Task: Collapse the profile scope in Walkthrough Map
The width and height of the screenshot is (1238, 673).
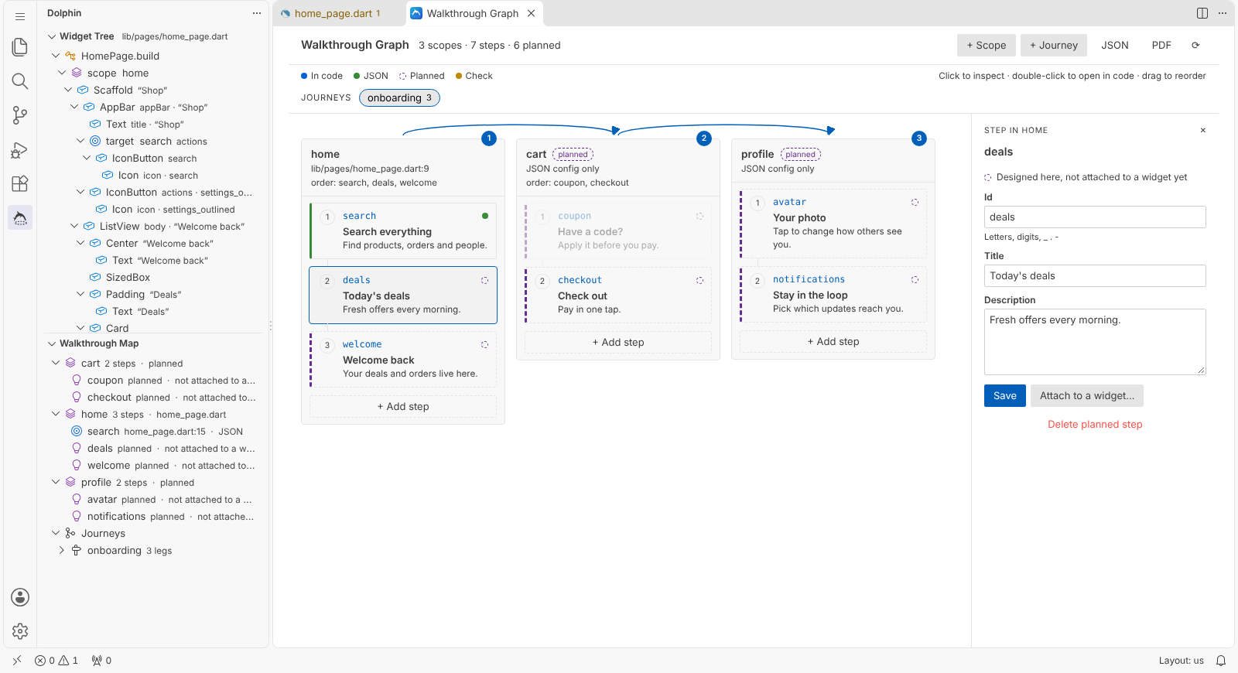Action: click(x=56, y=483)
